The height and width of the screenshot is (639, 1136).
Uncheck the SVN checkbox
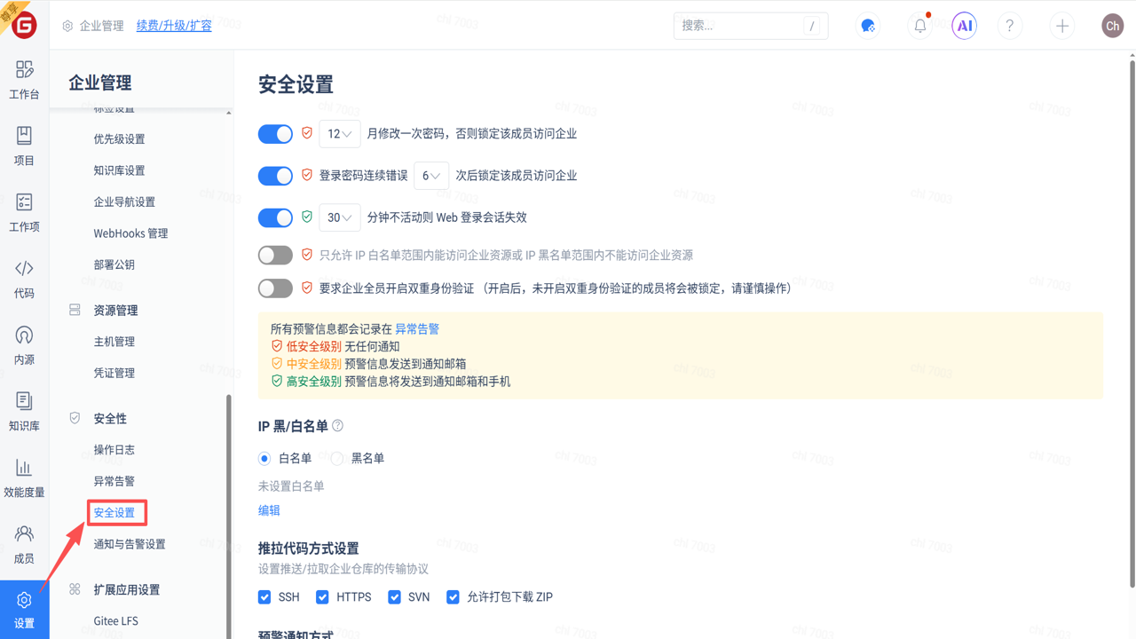pyautogui.click(x=394, y=597)
